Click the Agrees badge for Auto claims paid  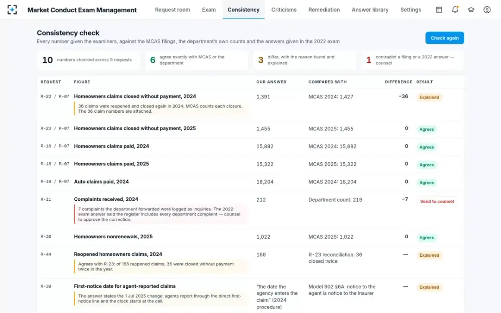[x=427, y=182]
